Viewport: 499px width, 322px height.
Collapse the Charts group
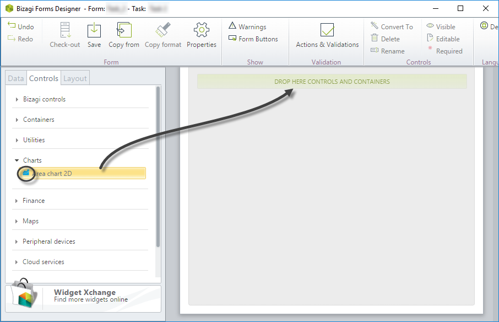coord(17,160)
